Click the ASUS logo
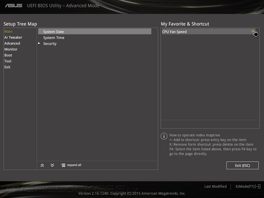 (x=14, y=5)
